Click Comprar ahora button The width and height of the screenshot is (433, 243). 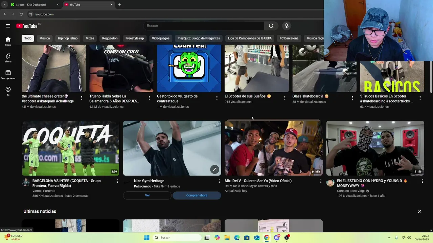[197, 195]
